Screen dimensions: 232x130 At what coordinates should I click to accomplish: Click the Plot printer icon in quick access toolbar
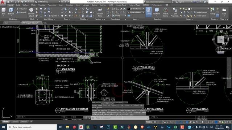pyautogui.click(x=22, y=2)
